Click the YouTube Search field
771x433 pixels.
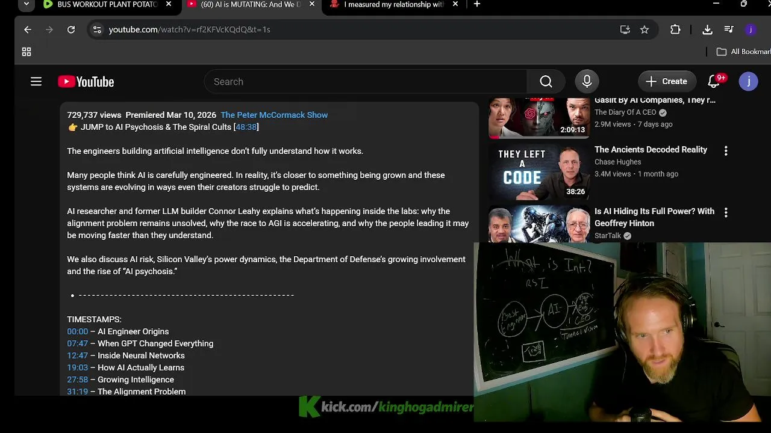366,82
